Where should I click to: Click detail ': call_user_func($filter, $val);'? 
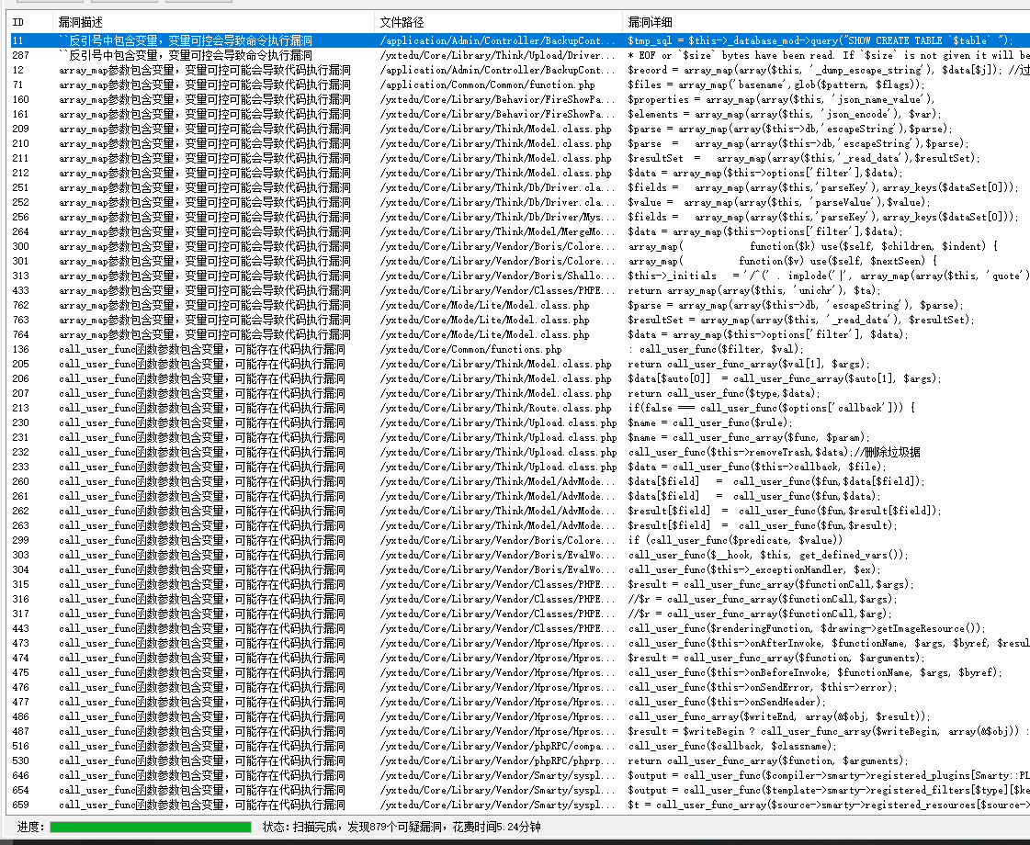tap(716, 349)
